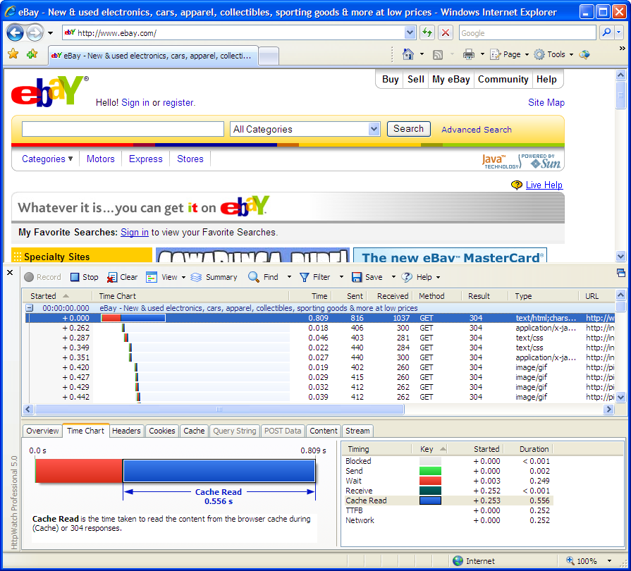This screenshot has height=571, width=631.
Task: Collapse the eBay page group row
Action: pos(30,308)
